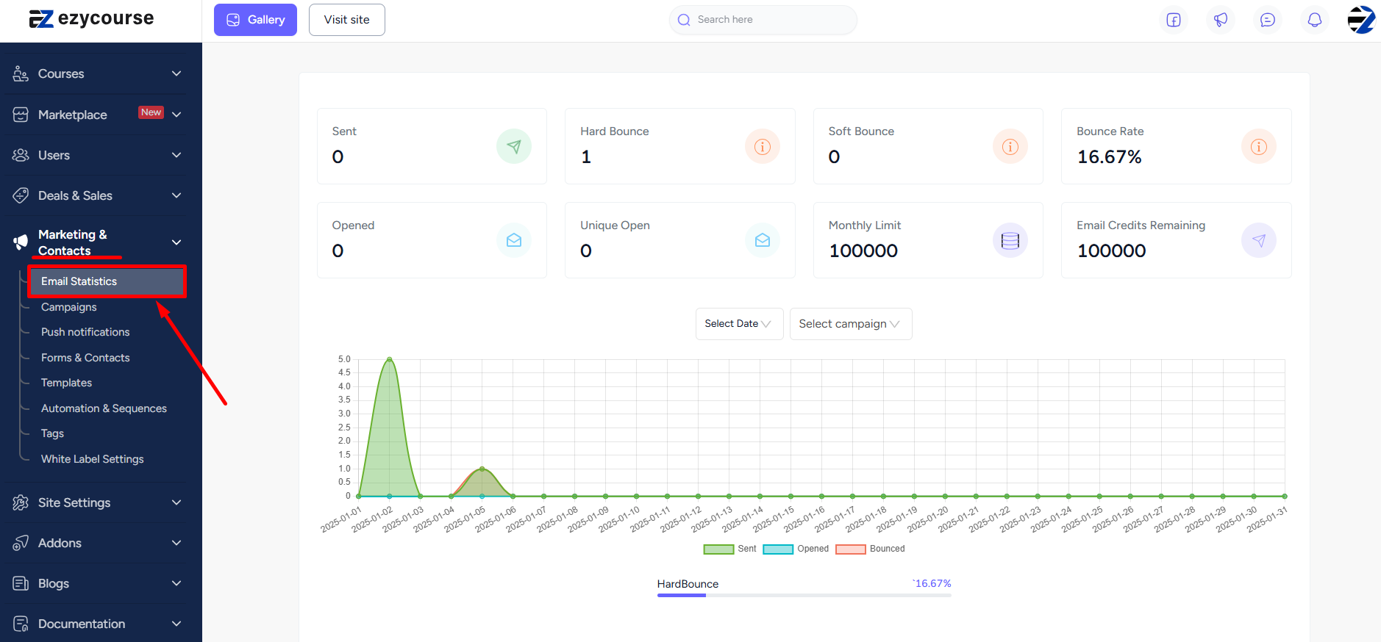Expand the Blogs menu chevron
1381x642 pixels.
176,583
